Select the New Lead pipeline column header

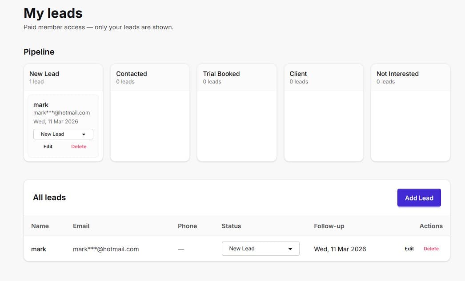[44, 74]
